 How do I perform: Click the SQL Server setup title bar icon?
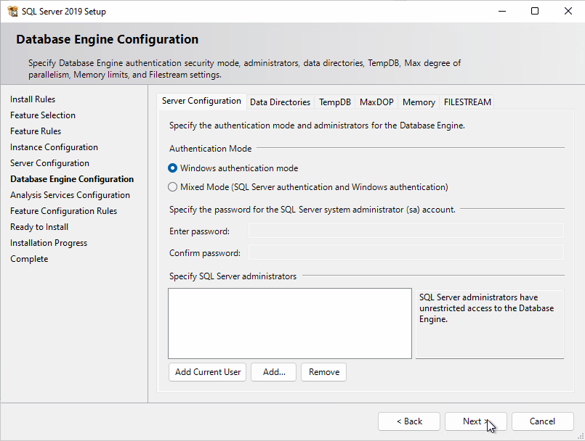point(12,11)
